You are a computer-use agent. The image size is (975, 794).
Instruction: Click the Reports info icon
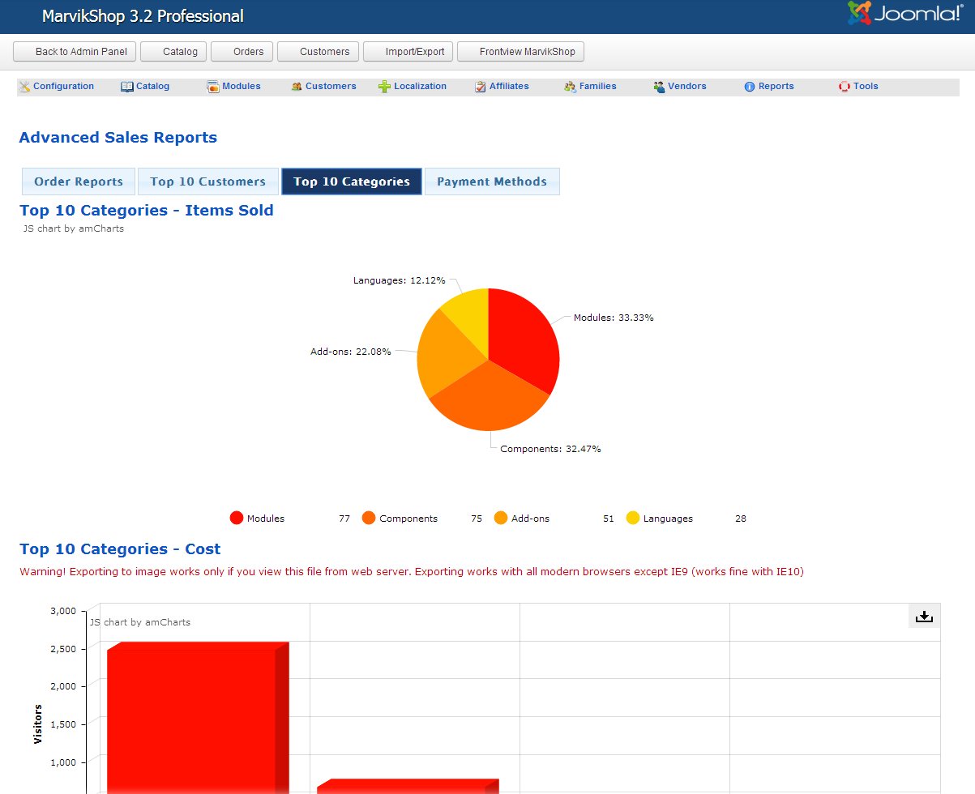tap(750, 87)
